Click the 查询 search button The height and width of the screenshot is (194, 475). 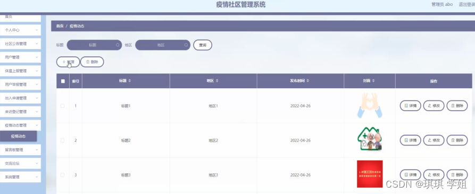[203, 45]
